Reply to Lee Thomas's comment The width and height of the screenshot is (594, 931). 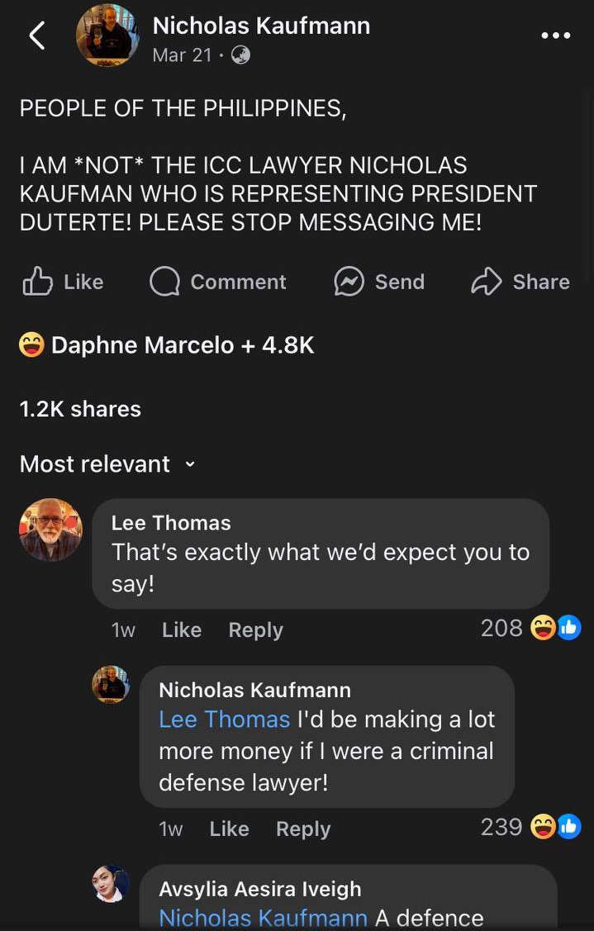[255, 629]
